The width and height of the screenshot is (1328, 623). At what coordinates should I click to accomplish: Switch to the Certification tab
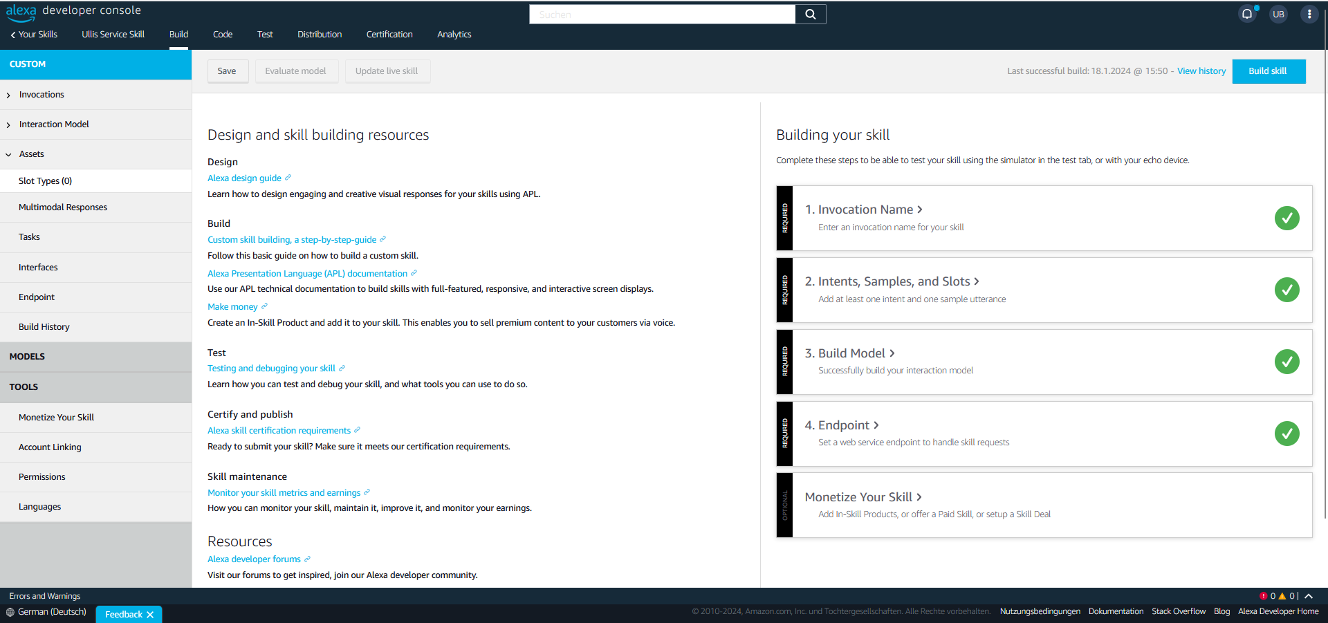(x=389, y=35)
